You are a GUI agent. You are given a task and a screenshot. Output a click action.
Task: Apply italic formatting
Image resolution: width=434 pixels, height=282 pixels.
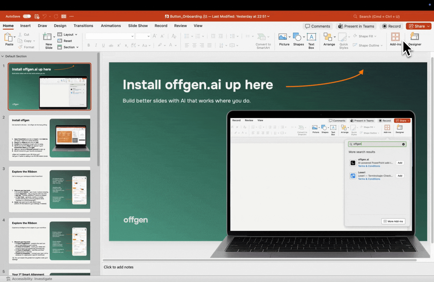(96, 45)
